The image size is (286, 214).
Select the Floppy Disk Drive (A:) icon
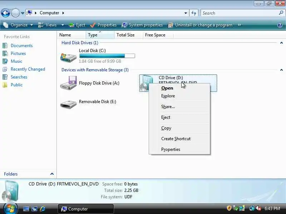click(68, 83)
